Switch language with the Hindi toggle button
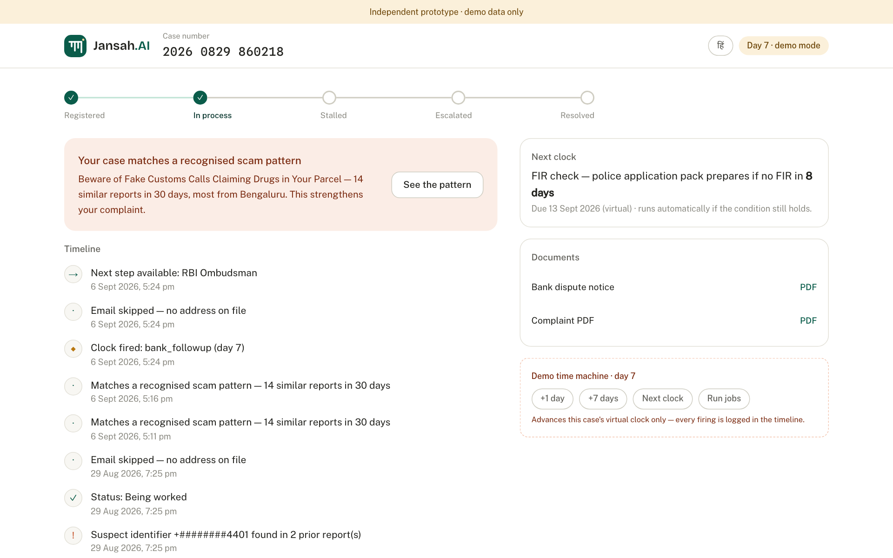Screen dimensions: 893x558 coord(720,46)
